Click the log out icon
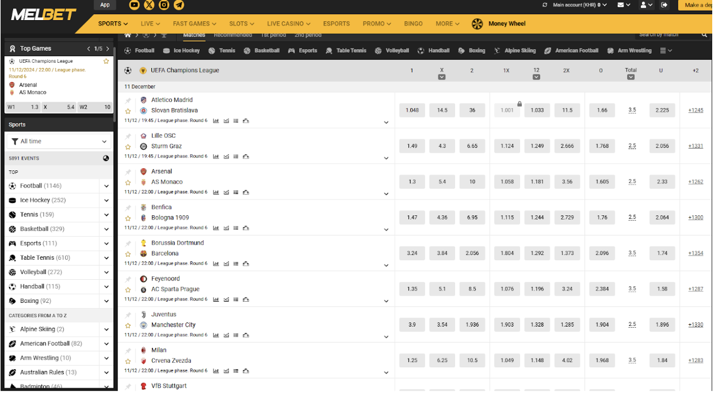The height and width of the screenshot is (394, 714). 664,5
